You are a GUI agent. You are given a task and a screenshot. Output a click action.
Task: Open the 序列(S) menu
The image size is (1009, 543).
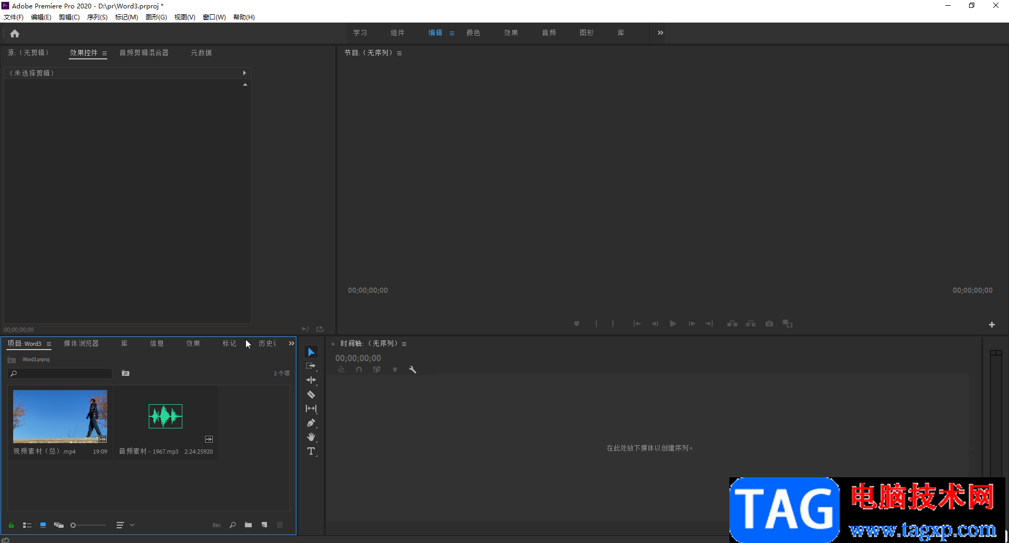point(97,17)
